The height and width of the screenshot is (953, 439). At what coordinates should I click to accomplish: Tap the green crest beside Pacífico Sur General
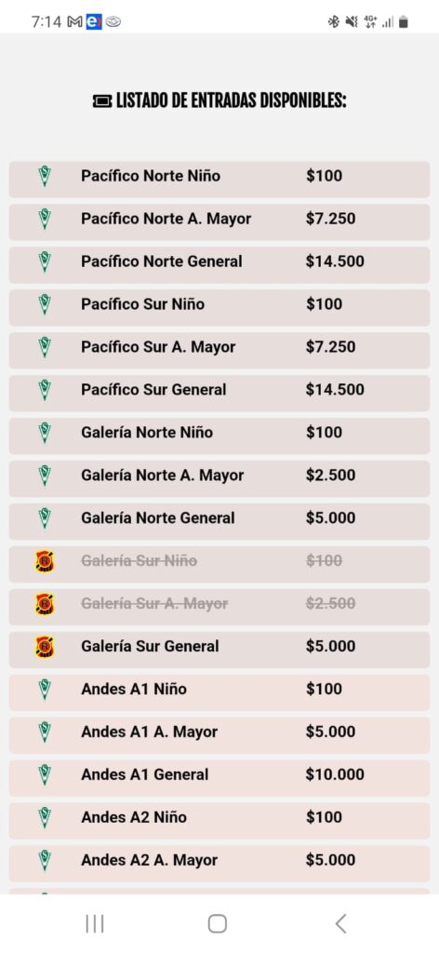coord(45,390)
